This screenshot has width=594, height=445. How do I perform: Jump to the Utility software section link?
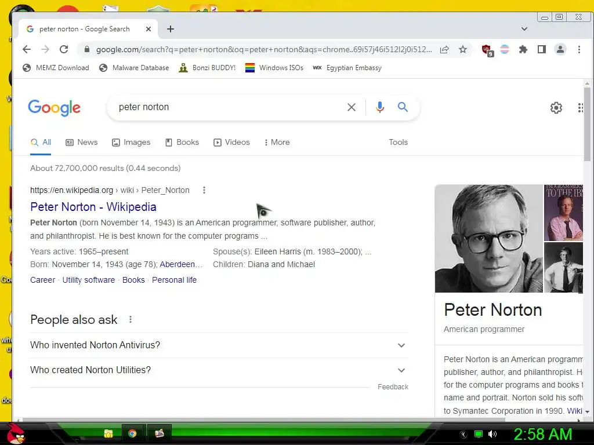(x=89, y=280)
